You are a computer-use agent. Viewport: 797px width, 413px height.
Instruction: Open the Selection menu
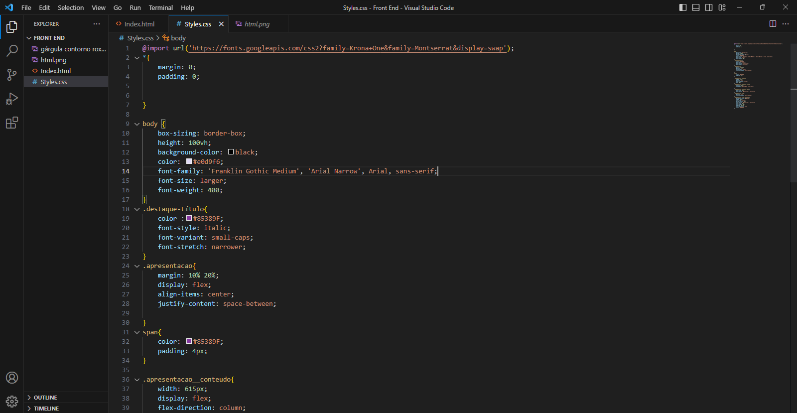[x=71, y=7]
